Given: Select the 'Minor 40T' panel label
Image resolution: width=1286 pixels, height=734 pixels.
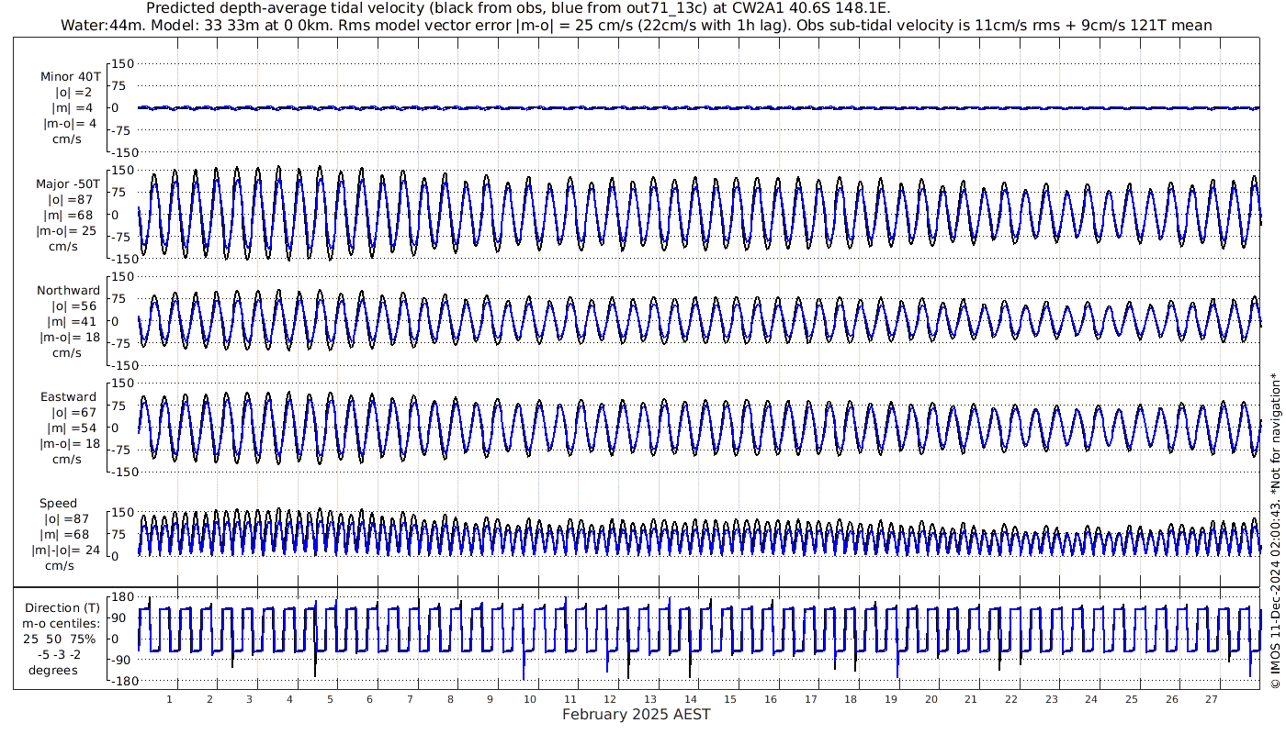Looking at the screenshot, I should [71, 76].
